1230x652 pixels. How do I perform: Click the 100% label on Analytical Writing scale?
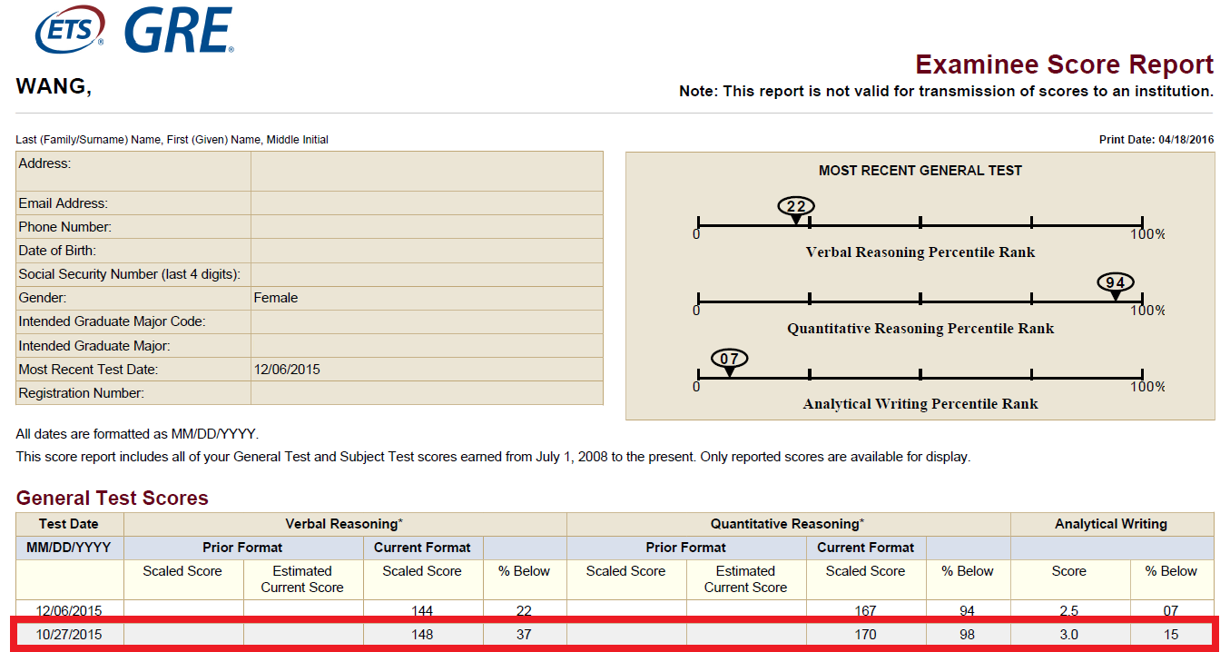(x=1147, y=387)
